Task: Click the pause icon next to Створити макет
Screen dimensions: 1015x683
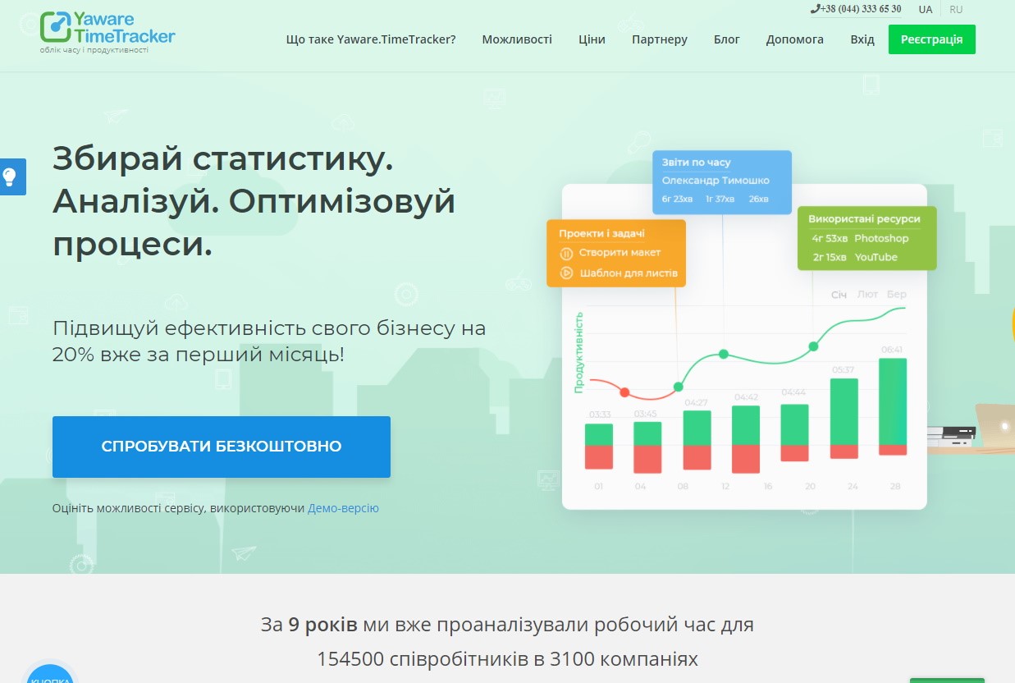Action: click(x=566, y=254)
